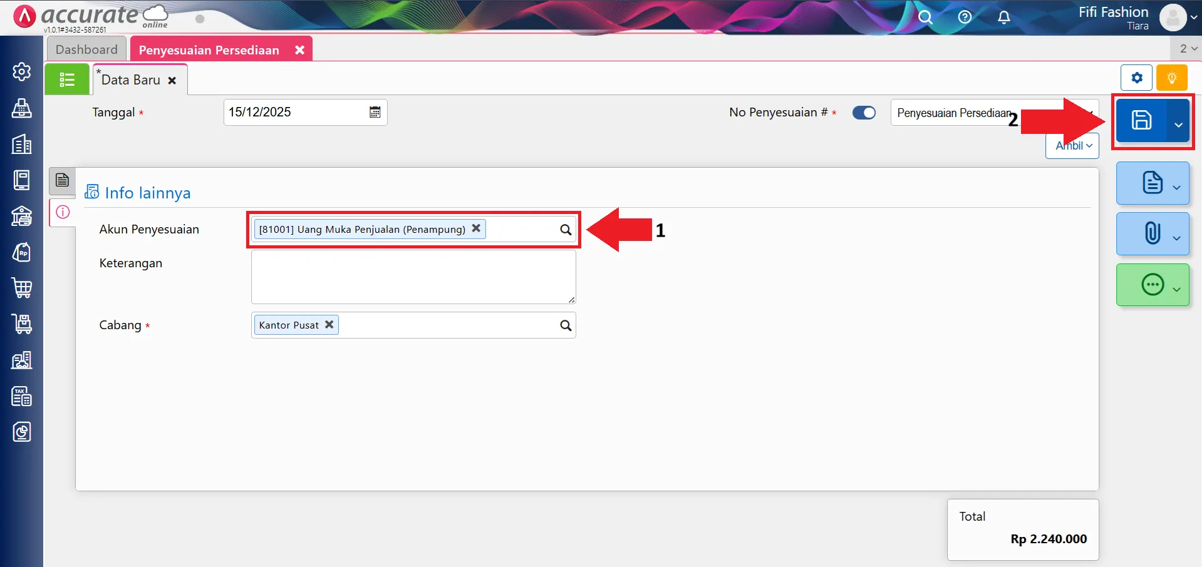The height and width of the screenshot is (567, 1202).
Task: Switch to the Dashboard tab
Action: pos(86,49)
